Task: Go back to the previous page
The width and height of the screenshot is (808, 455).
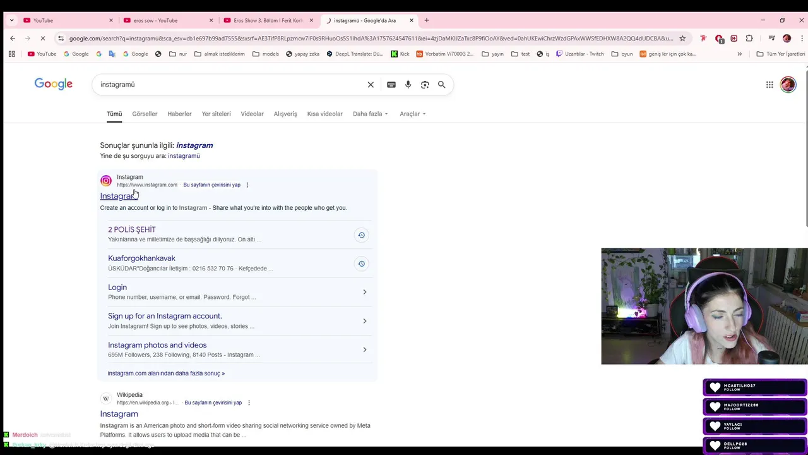Action: [x=13, y=39]
